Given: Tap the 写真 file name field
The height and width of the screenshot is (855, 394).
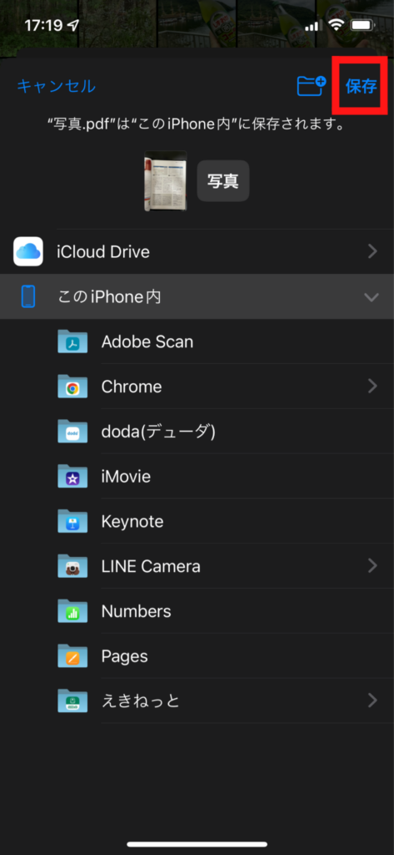Looking at the screenshot, I should click(x=223, y=181).
